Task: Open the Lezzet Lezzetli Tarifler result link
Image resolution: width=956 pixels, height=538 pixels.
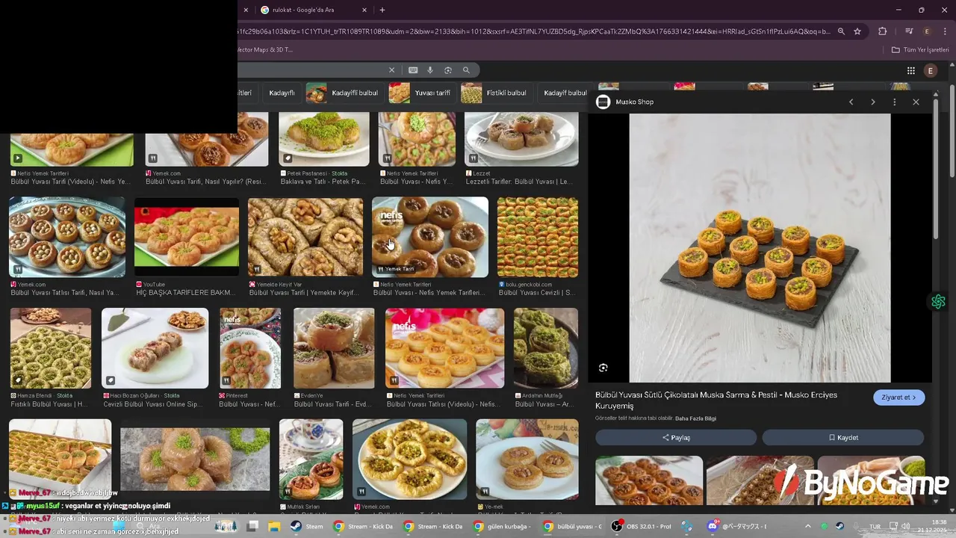Action: tap(518, 182)
